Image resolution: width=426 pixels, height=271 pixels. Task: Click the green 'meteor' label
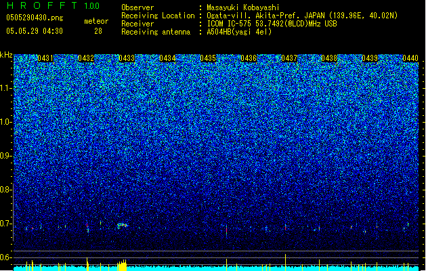tap(96, 21)
